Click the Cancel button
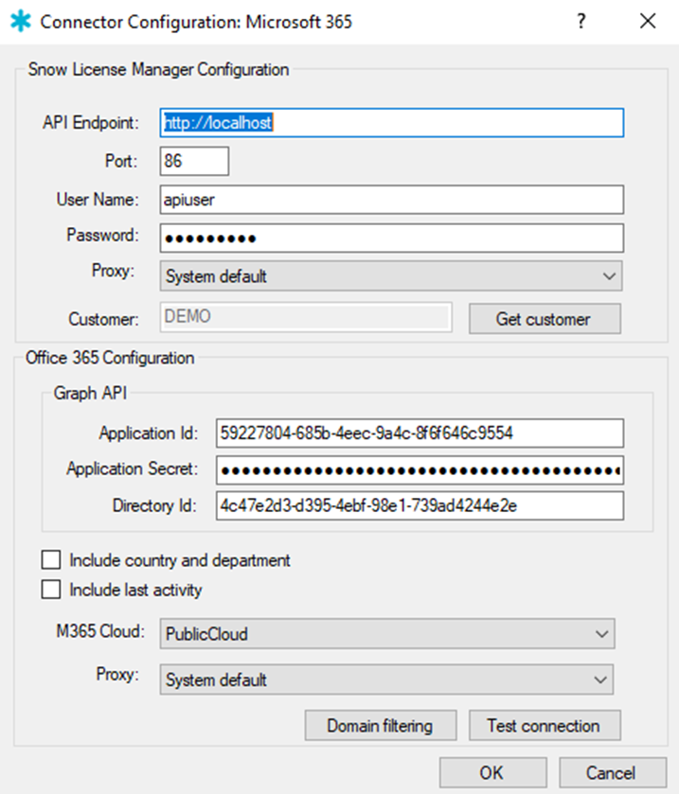Viewport: 679px width, 794px height. tap(613, 773)
